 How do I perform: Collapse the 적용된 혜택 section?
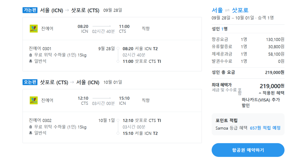point(271,93)
